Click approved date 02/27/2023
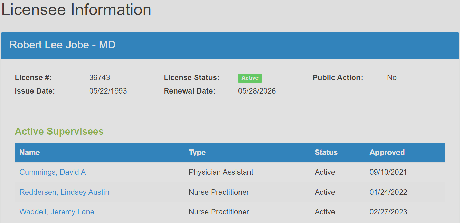 (x=388, y=212)
